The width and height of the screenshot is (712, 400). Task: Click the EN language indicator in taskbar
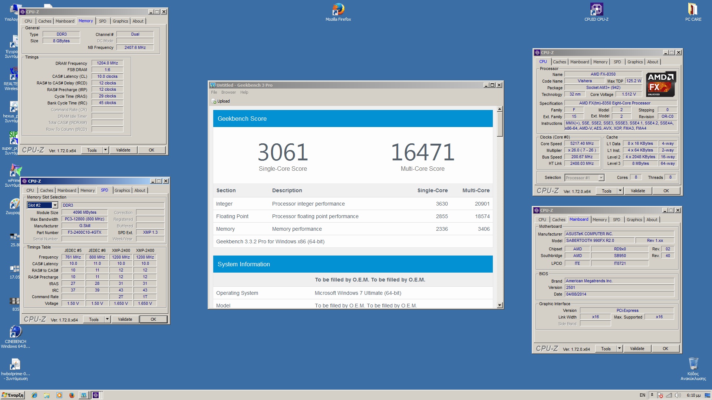(642, 395)
